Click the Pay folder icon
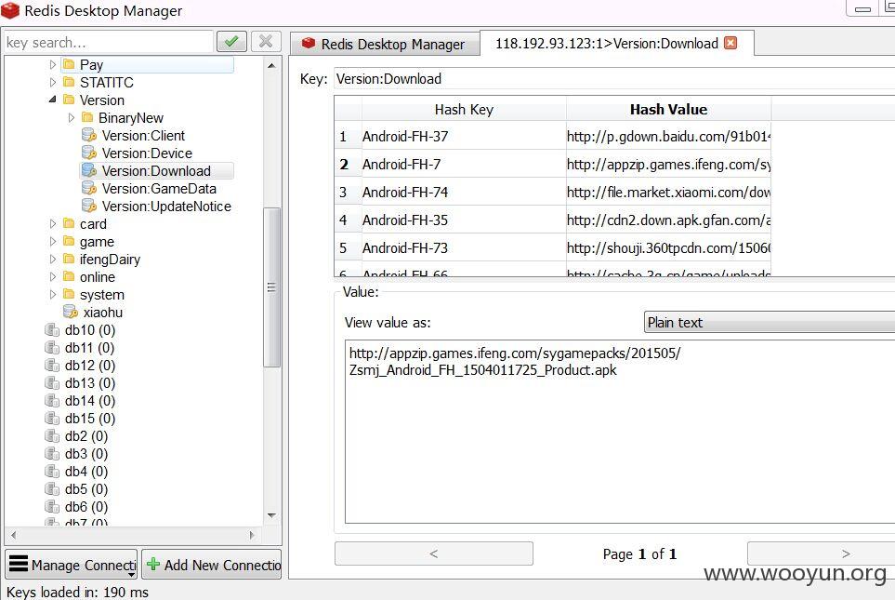The width and height of the screenshot is (895, 600). point(69,64)
